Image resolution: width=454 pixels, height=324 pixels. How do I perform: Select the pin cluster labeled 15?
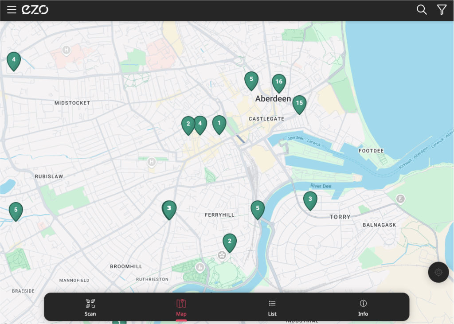point(299,104)
